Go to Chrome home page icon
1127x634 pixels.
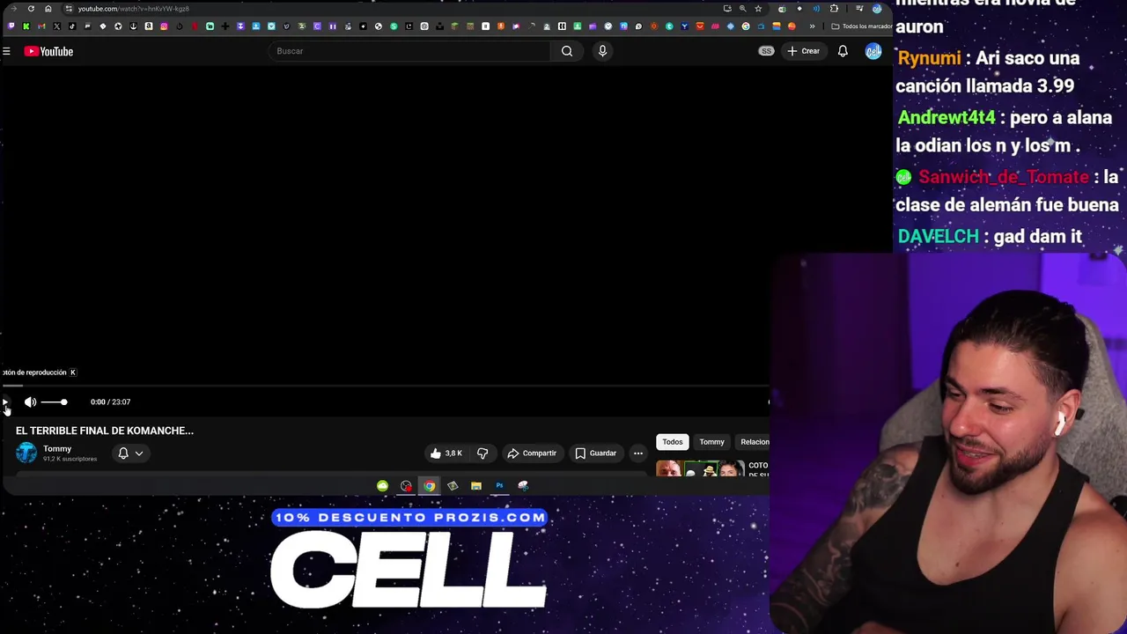click(x=48, y=9)
